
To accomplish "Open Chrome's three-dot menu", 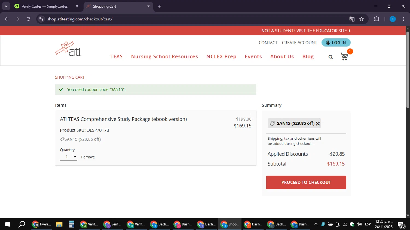I will tap(404, 19).
